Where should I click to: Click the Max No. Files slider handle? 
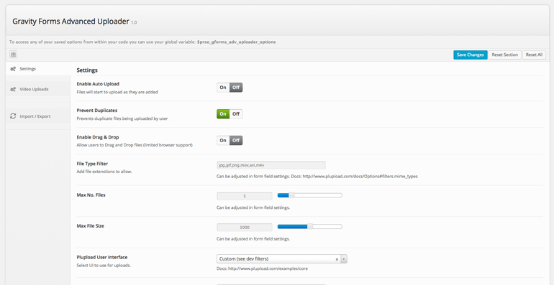tap(291, 195)
